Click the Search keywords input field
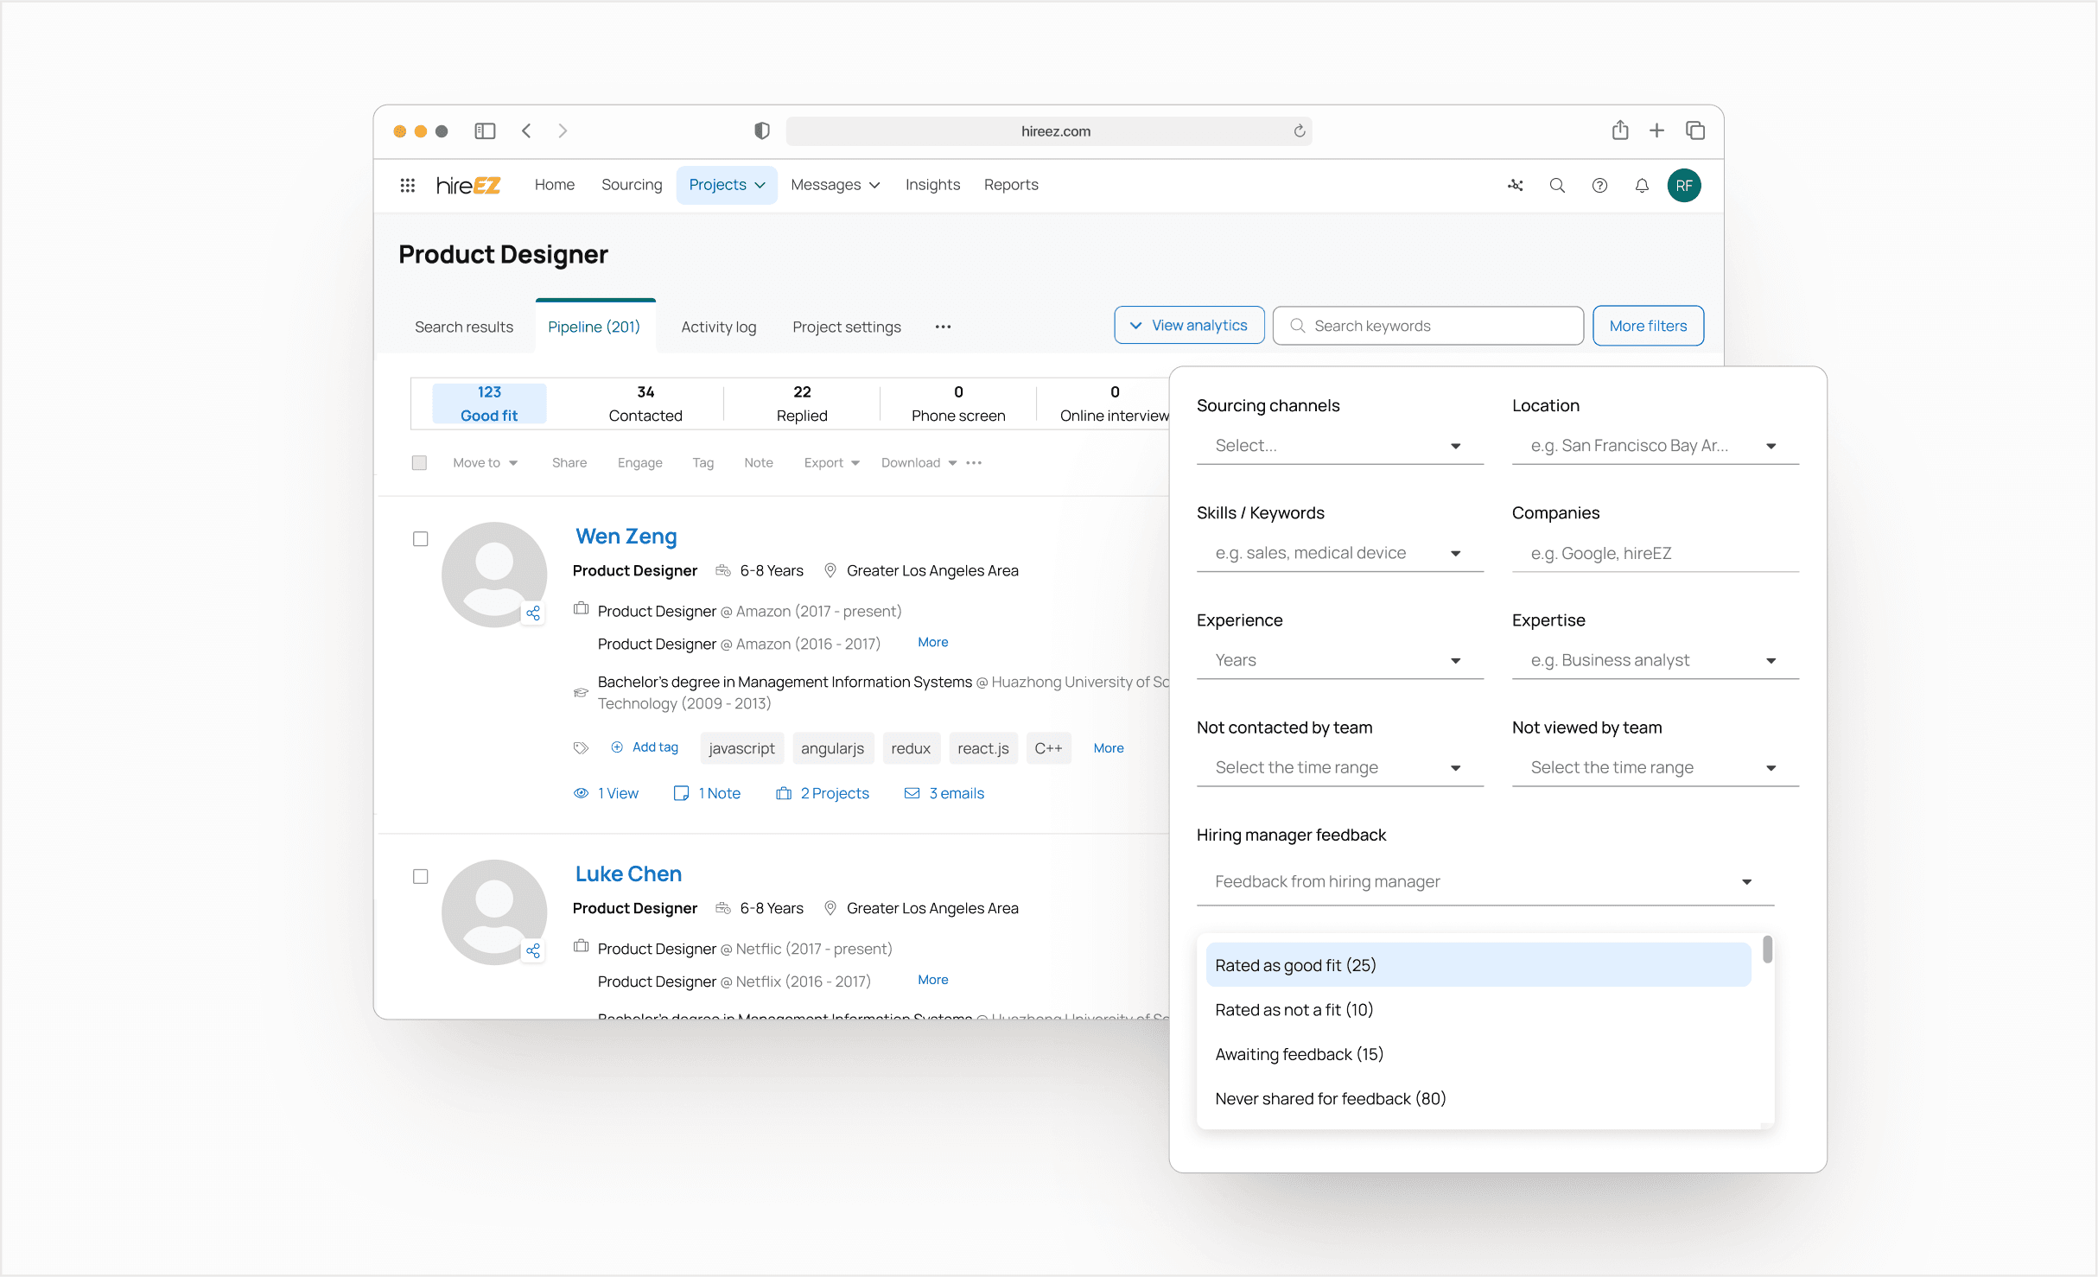This screenshot has height=1277, width=2098. [x=1427, y=326]
